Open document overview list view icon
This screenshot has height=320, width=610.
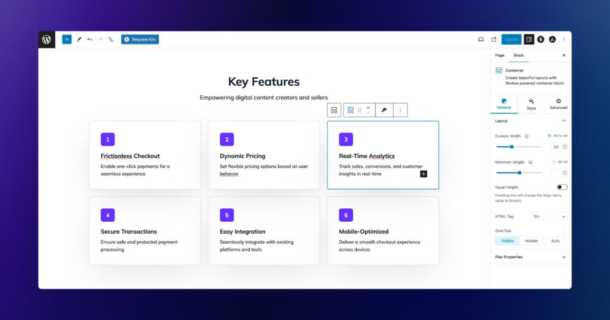(x=110, y=40)
